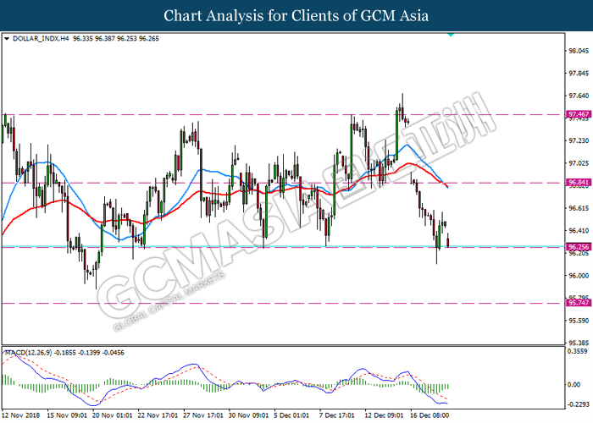Image resolution: width=593 pixels, height=423 pixels.
Task: Click the 22 Nov 17:01 time label
Action: point(158,415)
